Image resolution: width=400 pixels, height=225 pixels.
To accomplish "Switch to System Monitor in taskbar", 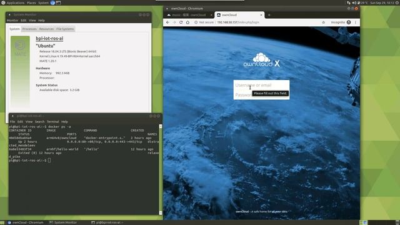I will pyautogui.click(x=63, y=222).
